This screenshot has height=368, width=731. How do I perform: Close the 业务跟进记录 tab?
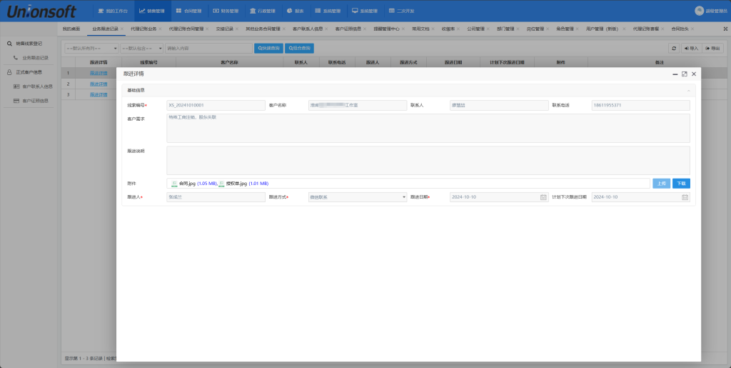(x=122, y=29)
